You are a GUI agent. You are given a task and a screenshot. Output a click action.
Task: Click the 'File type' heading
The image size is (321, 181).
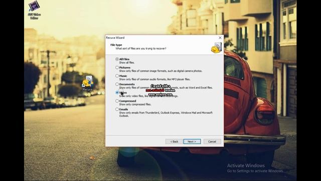[x=116, y=45]
